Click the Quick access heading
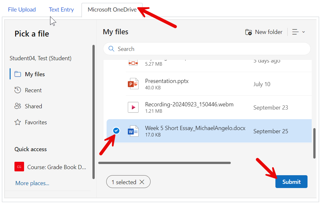The image size is (321, 205). coord(30,149)
